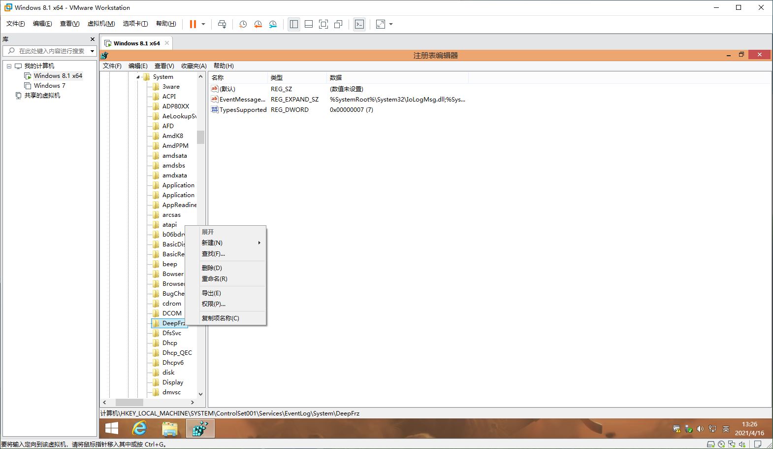This screenshot has width=773, height=449.
Task: Send Ctrl+Alt+Del to the virtual machine
Action: (x=222, y=24)
